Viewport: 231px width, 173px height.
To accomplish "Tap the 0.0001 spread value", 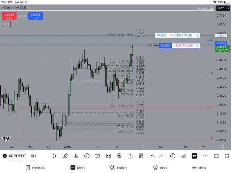I will click(22, 16).
